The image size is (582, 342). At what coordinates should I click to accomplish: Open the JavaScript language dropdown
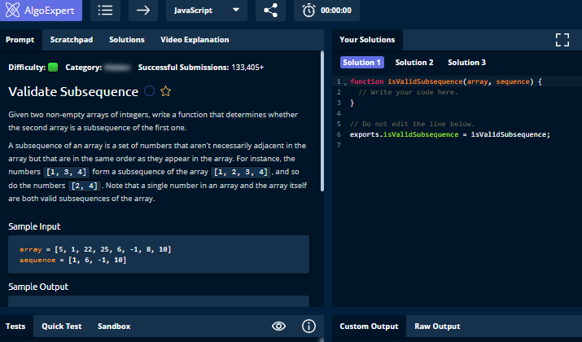point(207,11)
